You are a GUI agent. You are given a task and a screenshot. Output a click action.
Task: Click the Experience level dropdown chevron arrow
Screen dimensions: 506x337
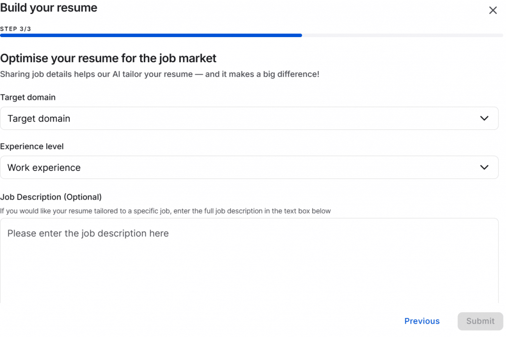[484, 168]
